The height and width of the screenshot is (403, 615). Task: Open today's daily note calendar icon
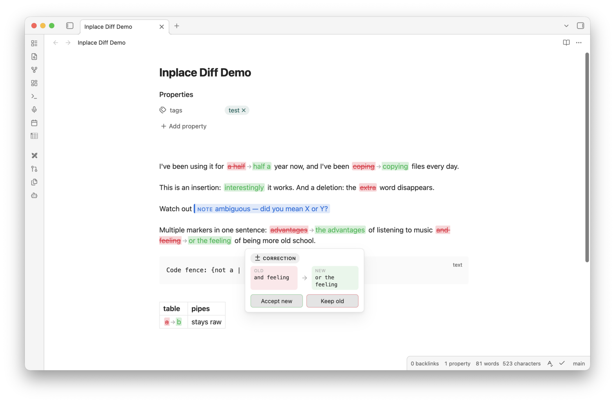34,123
